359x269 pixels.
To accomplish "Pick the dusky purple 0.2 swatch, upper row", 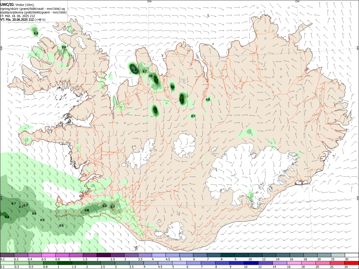I will (x=7, y=255).
